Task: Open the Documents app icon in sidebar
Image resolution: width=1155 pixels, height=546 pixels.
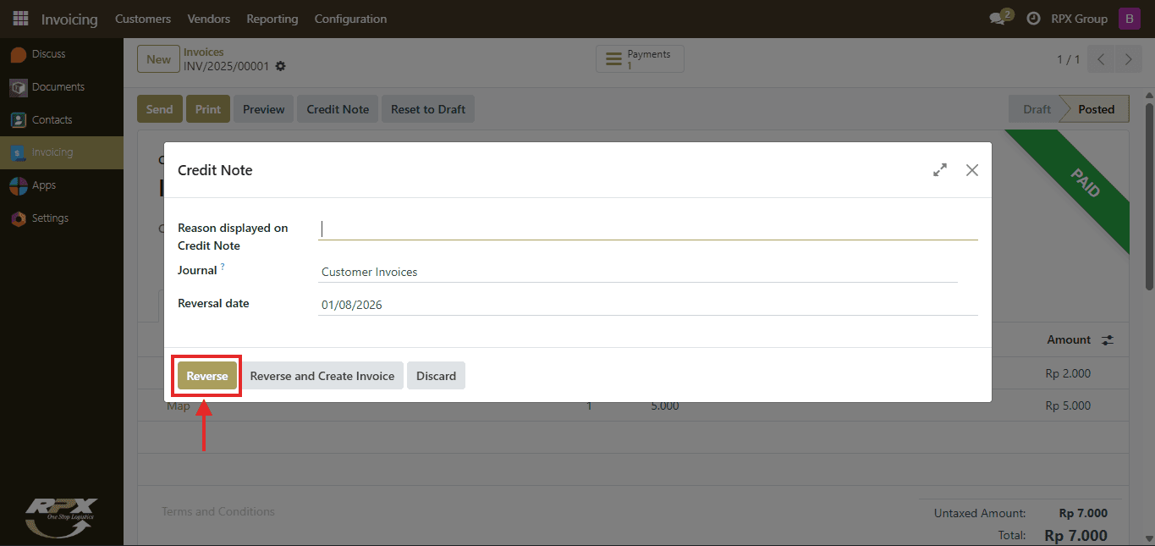Action: coord(19,87)
